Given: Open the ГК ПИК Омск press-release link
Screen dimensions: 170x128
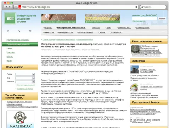Looking at the screenshot, I should point(145,121).
